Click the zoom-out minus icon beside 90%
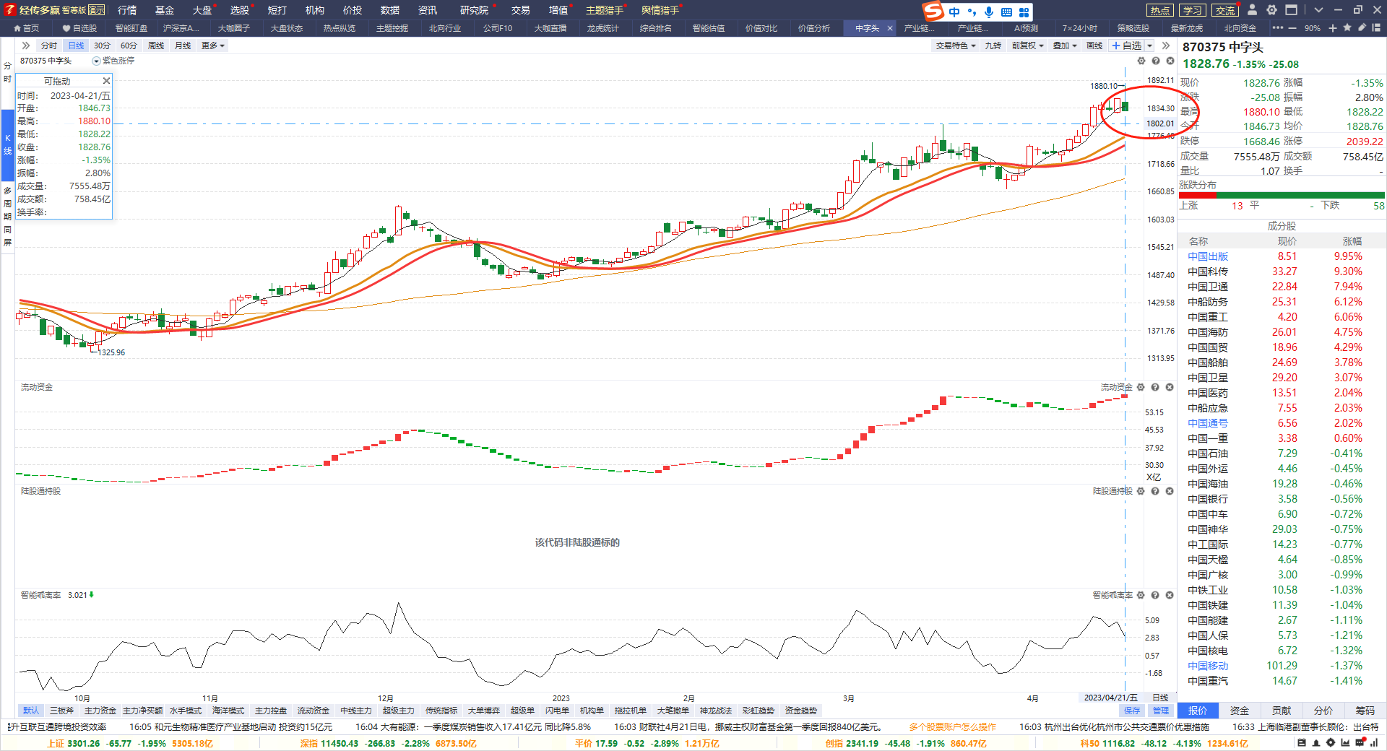Image resolution: width=1387 pixels, height=751 pixels. [1292, 28]
